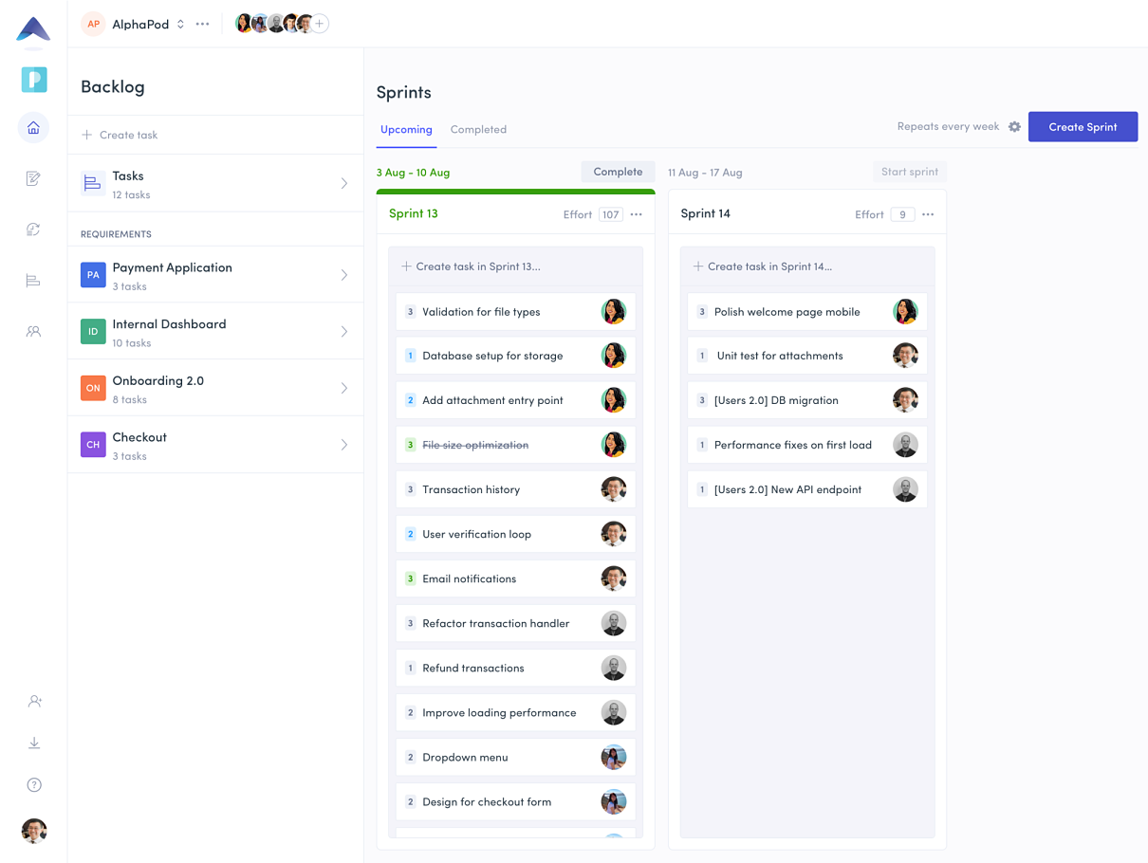Open the help question mark icon

[x=34, y=785]
